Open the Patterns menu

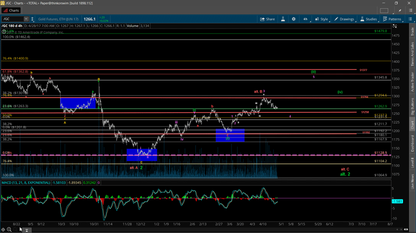pos(392,19)
